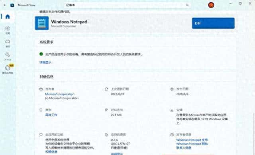
Task: Click the lo-LA language entry
Action: pos(114,140)
